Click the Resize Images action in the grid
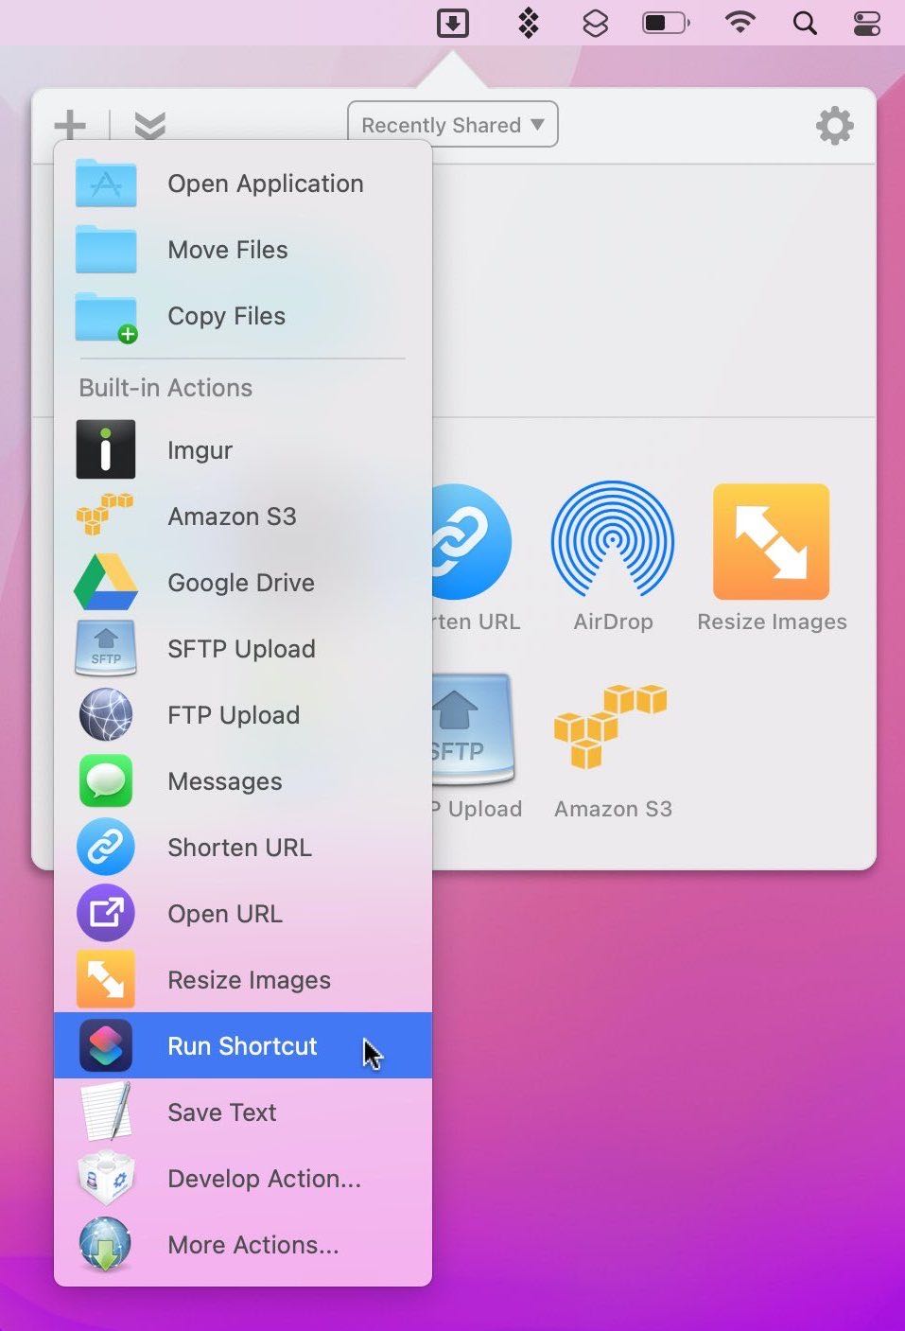 [771, 542]
